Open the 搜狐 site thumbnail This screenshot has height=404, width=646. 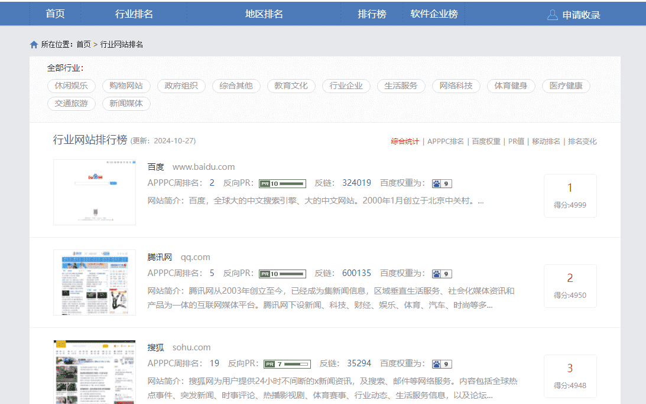point(95,372)
